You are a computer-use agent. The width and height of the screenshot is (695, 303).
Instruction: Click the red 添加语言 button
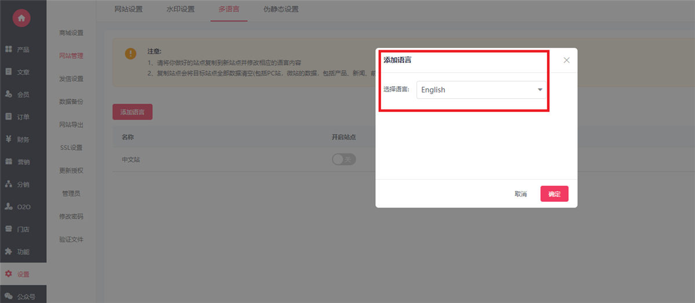pyautogui.click(x=132, y=112)
